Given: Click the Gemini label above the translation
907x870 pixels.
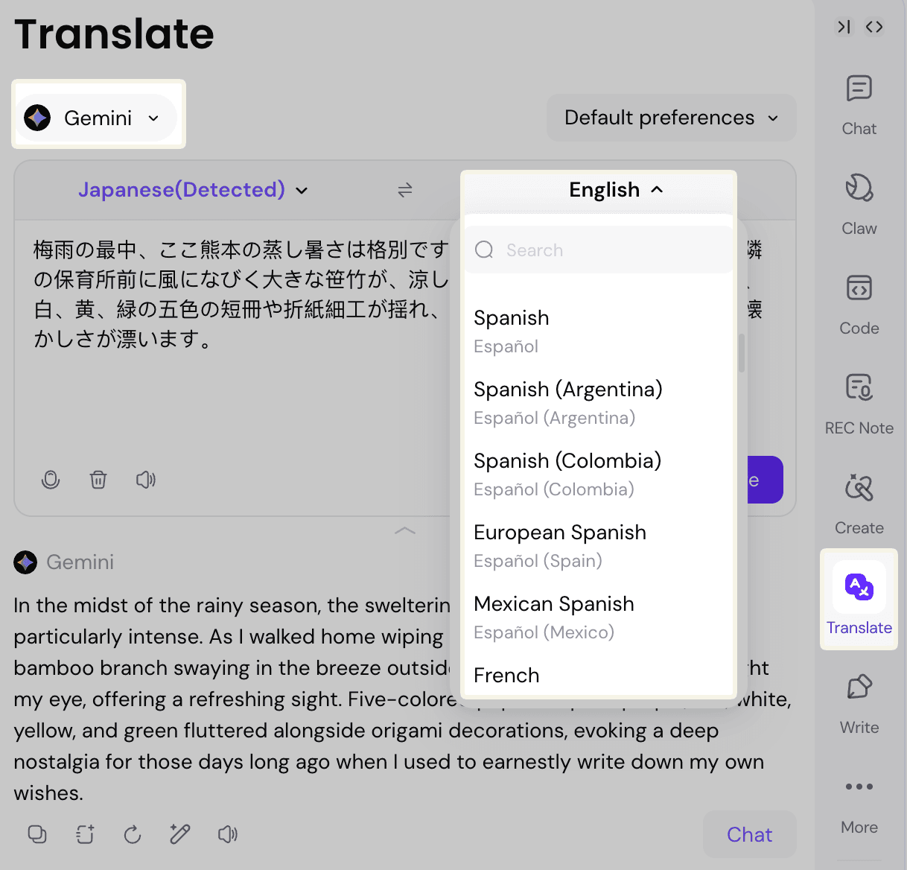Looking at the screenshot, I should point(80,562).
